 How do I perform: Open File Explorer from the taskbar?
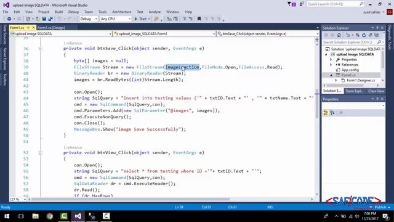coord(35,216)
